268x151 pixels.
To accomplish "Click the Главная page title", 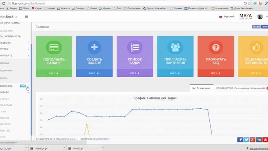I will click(42, 27).
